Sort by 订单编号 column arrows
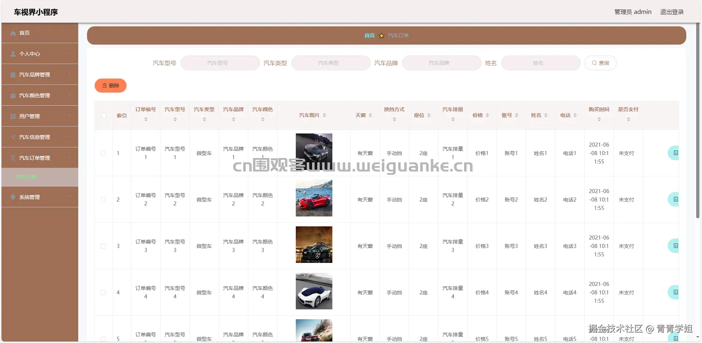The image size is (702, 343). coord(146,119)
